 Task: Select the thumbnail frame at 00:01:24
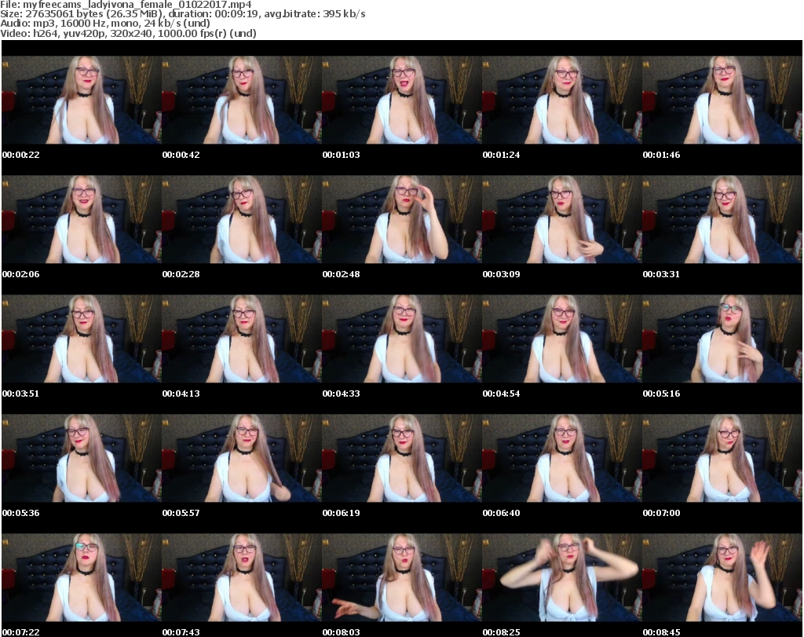coord(562,100)
